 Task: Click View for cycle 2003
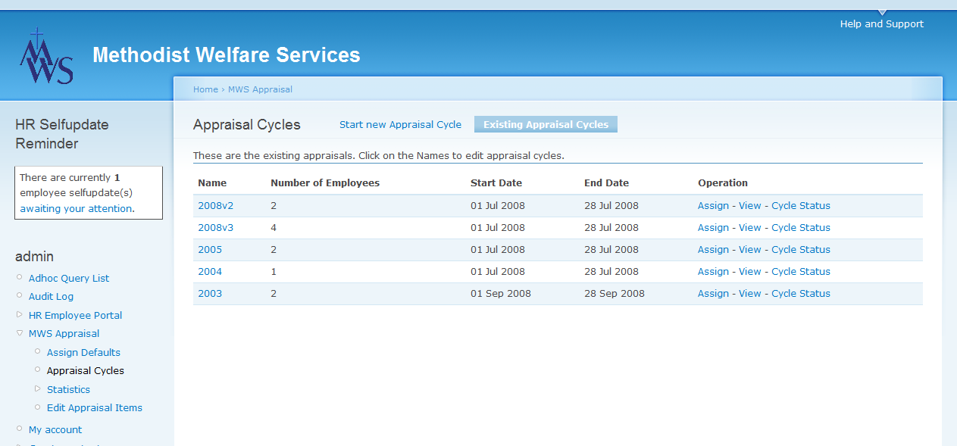(750, 293)
